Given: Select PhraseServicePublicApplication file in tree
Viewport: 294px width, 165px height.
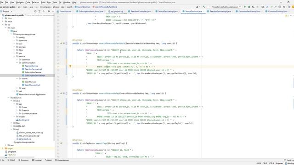Looking at the screenshot, I should click(x=32, y=94).
